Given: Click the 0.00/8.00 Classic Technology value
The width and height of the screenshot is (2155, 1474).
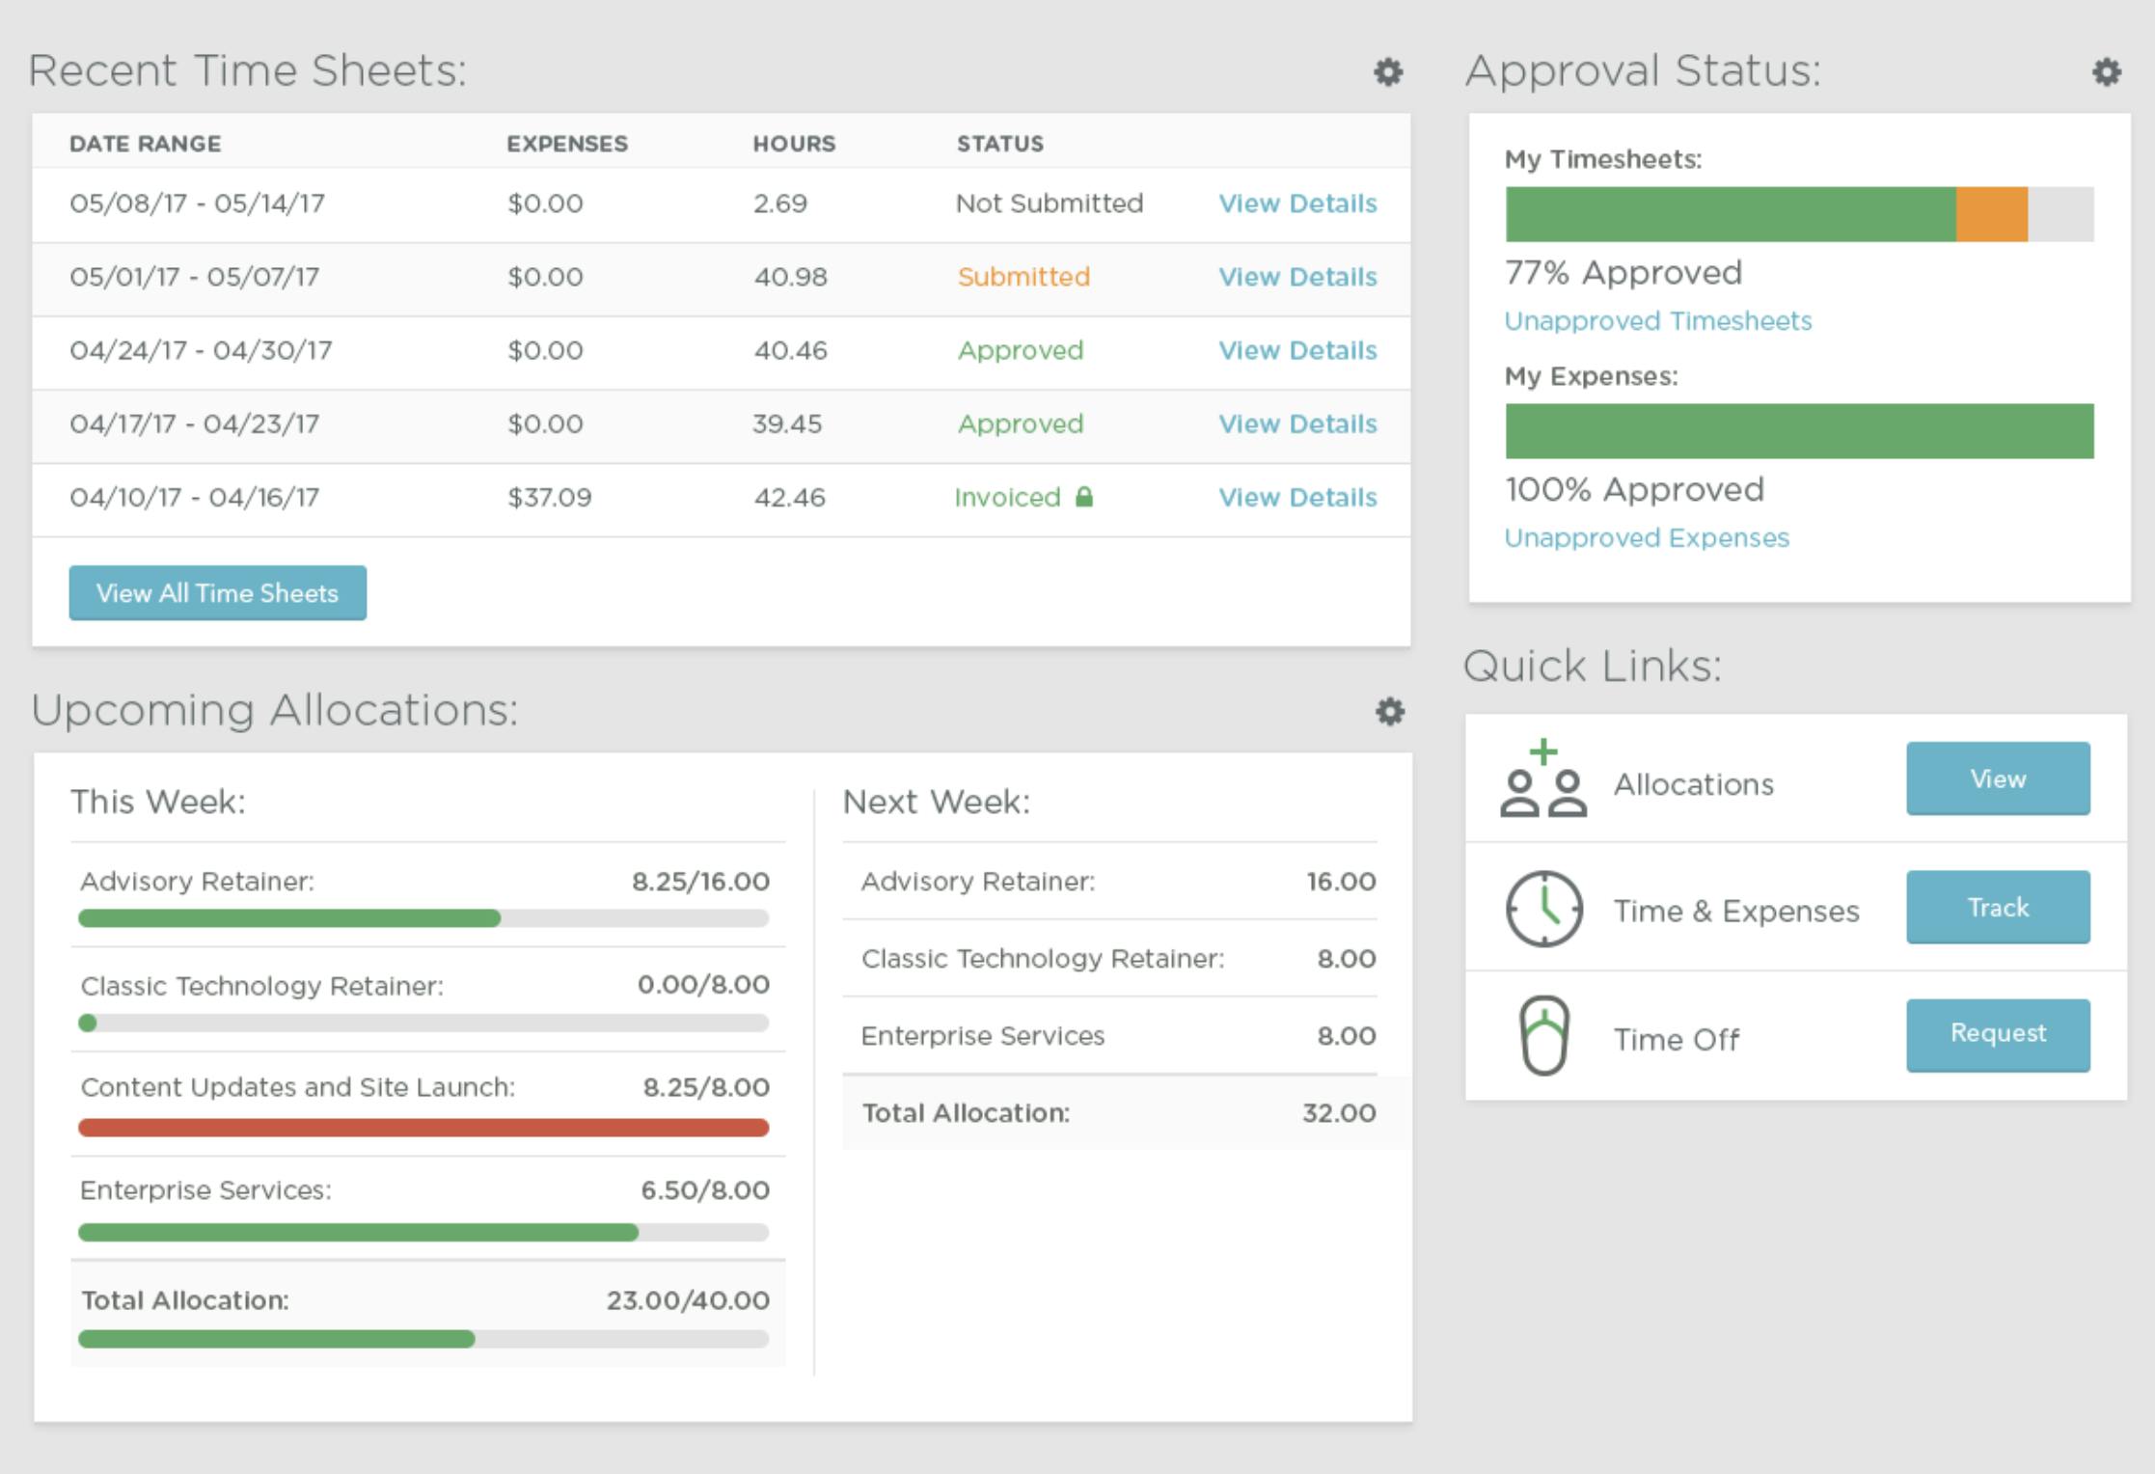Looking at the screenshot, I should (x=703, y=985).
